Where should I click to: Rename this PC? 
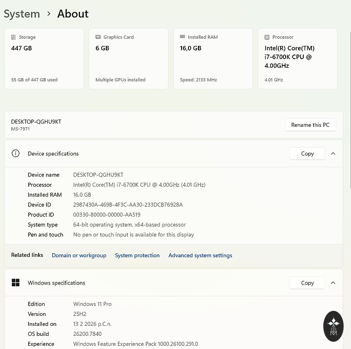310,125
